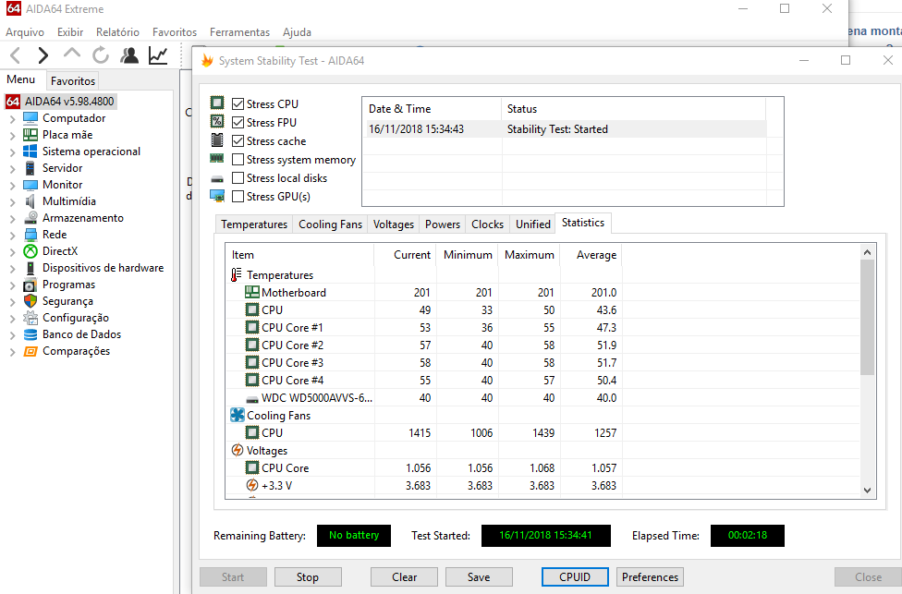The width and height of the screenshot is (902, 594).
Task: Select the Multimídia speaker icon
Action: [x=30, y=201]
